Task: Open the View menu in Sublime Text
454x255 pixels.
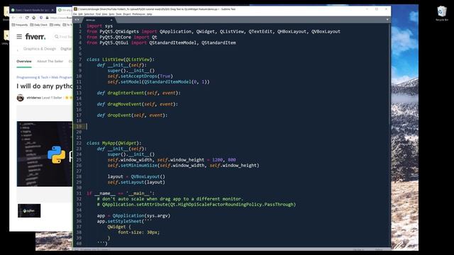Action: (104, 14)
